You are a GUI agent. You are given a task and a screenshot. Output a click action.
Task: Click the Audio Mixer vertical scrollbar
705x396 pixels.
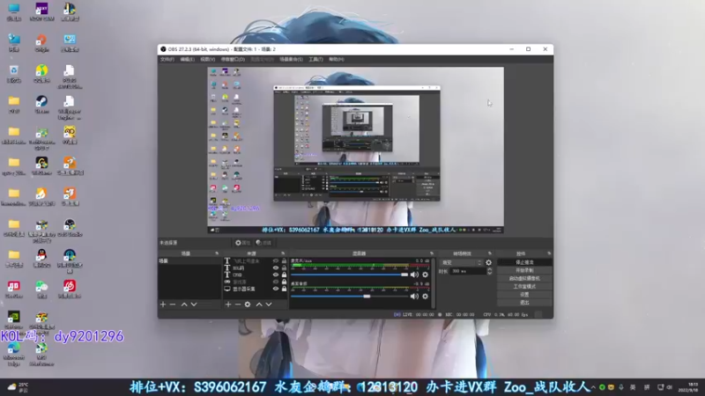pos(434,282)
